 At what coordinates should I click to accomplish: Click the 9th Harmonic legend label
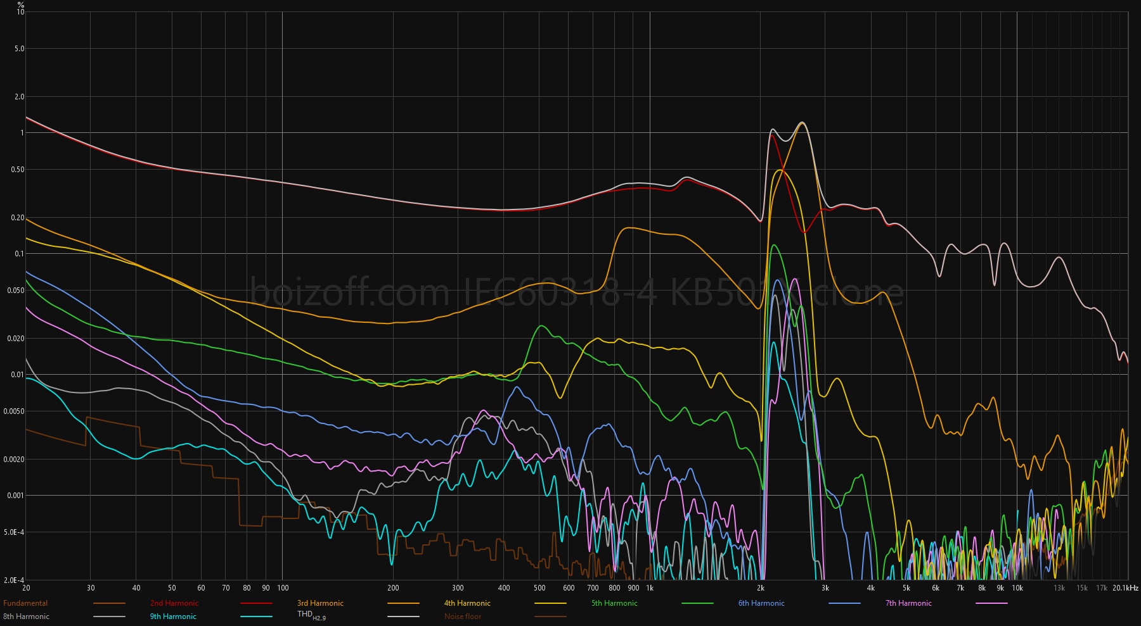point(173,617)
